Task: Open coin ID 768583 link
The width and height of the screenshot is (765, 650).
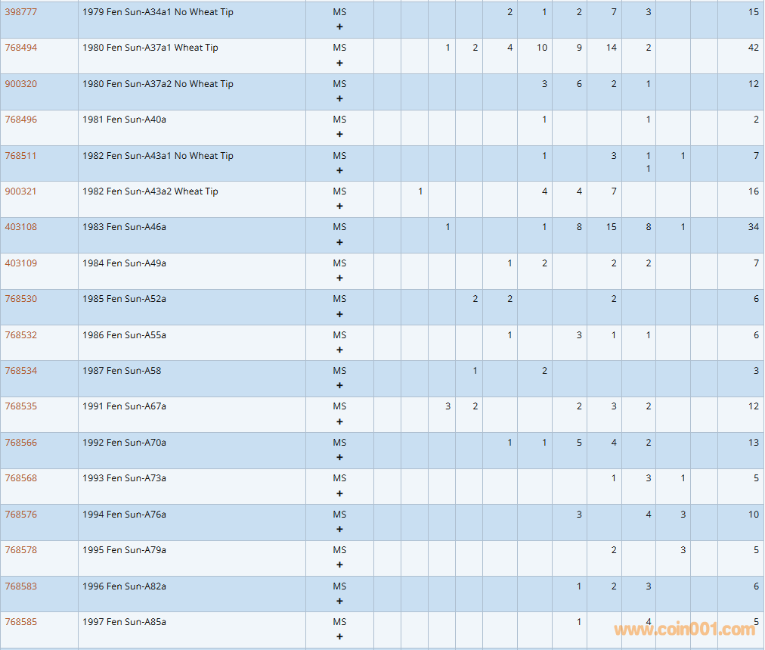Action: point(21,586)
